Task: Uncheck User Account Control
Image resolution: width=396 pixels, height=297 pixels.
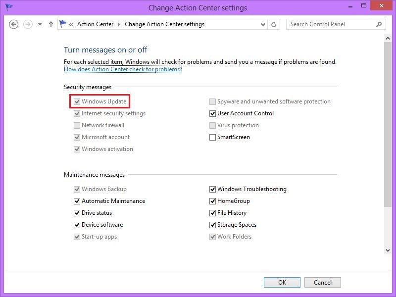Action: pos(212,113)
